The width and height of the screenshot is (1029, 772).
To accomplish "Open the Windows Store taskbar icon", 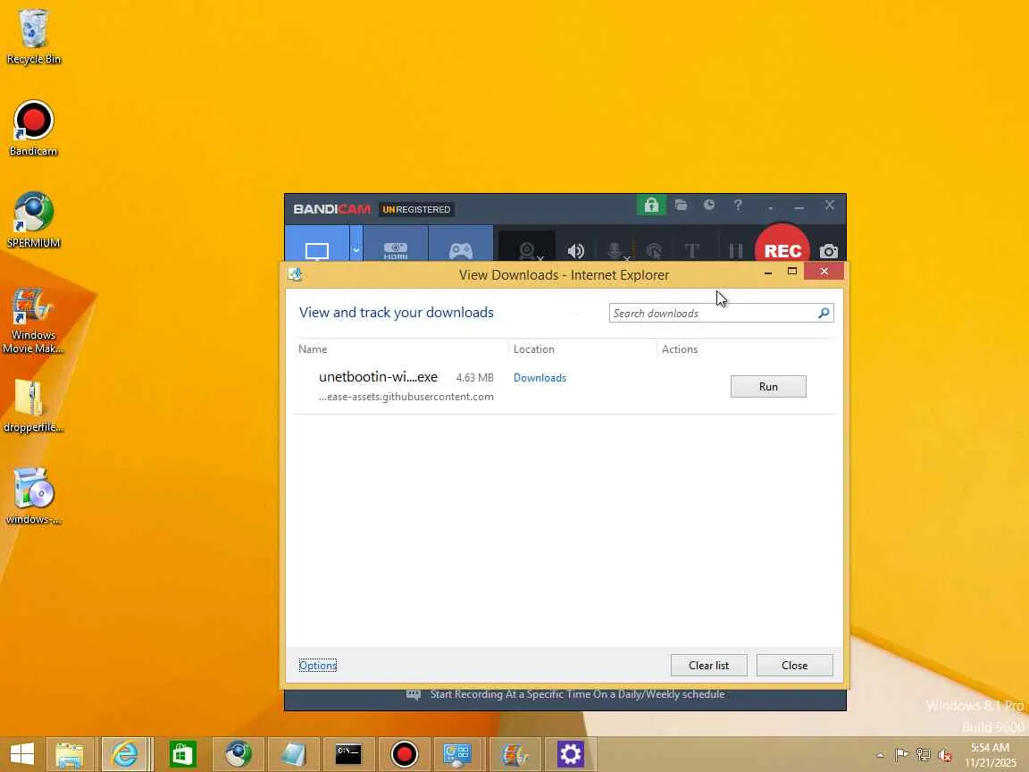I will [x=182, y=754].
